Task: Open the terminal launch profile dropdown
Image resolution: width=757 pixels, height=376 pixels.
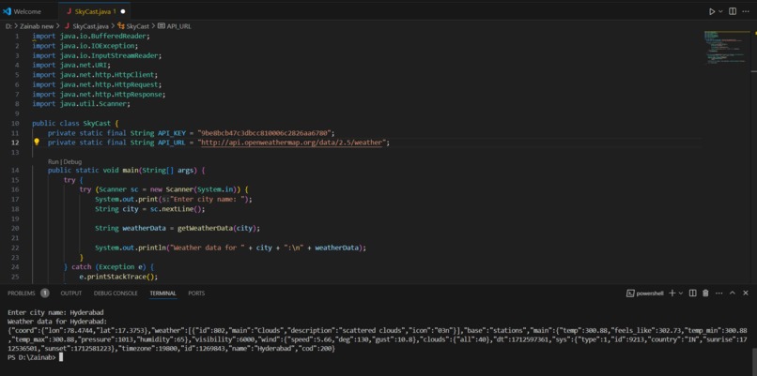Action: [681, 293]
